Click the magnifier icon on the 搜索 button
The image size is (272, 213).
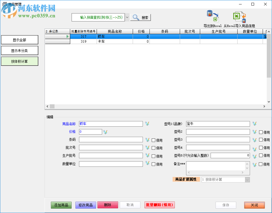click(x=136, y=17)
